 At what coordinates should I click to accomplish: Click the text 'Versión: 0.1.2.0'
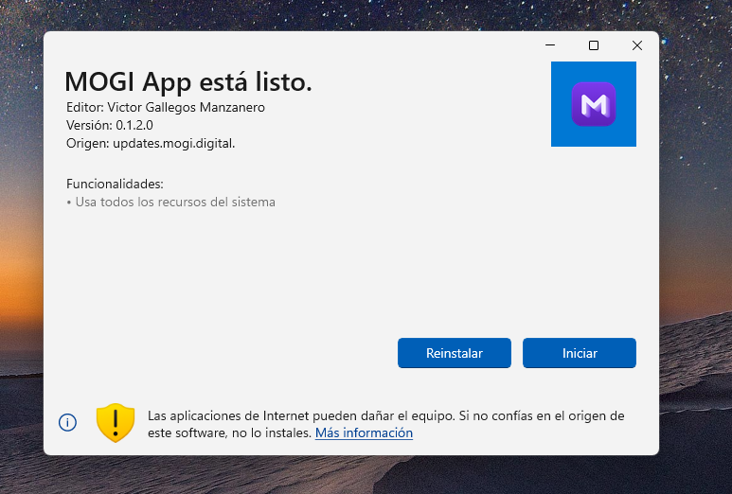(x=109, y=125)
